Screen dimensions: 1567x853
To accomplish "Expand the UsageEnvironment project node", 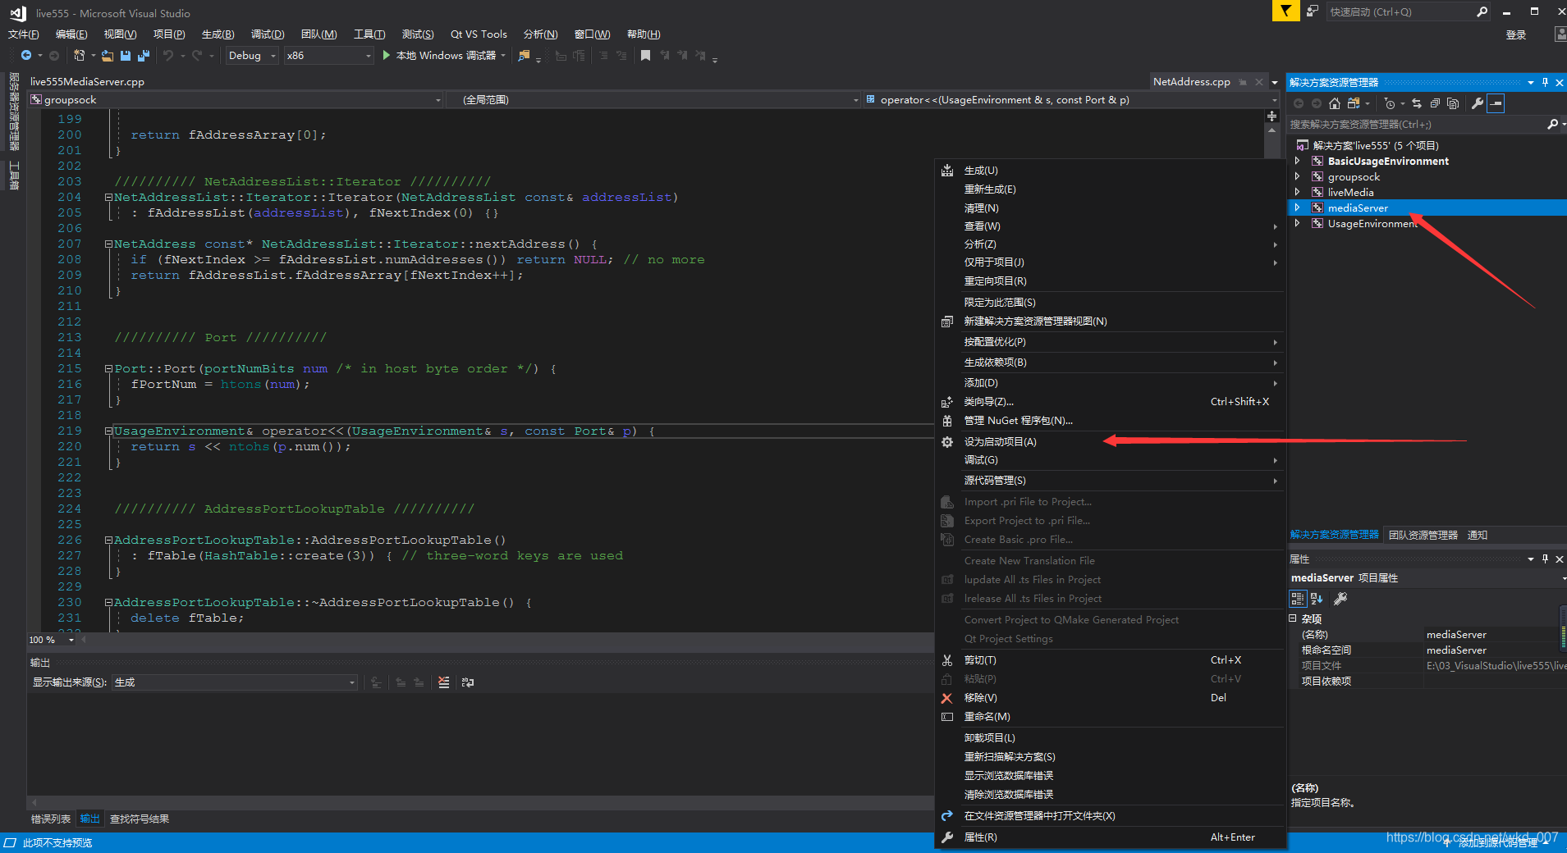I will [1297, 223].
